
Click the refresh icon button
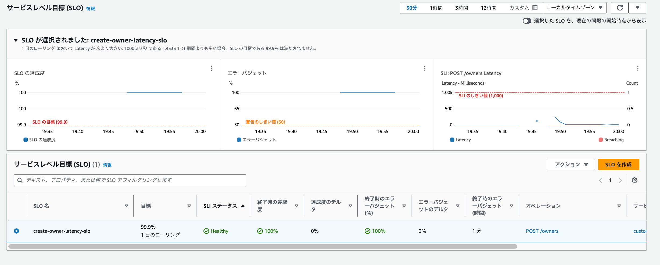pyautogui.click(x=619, y=8)
